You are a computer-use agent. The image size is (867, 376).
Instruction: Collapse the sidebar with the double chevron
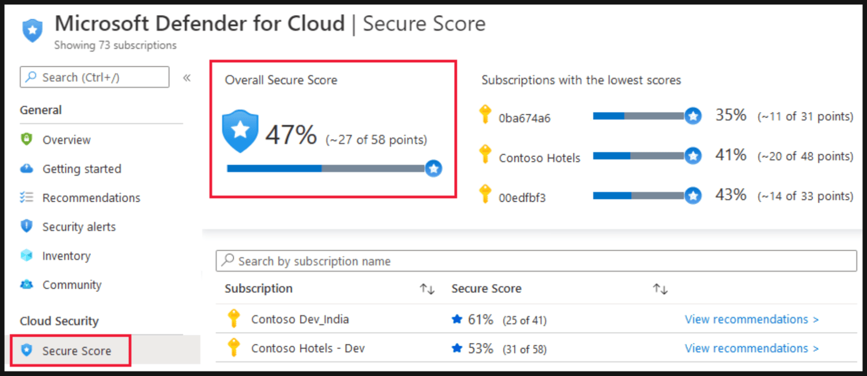pos(187,77)
